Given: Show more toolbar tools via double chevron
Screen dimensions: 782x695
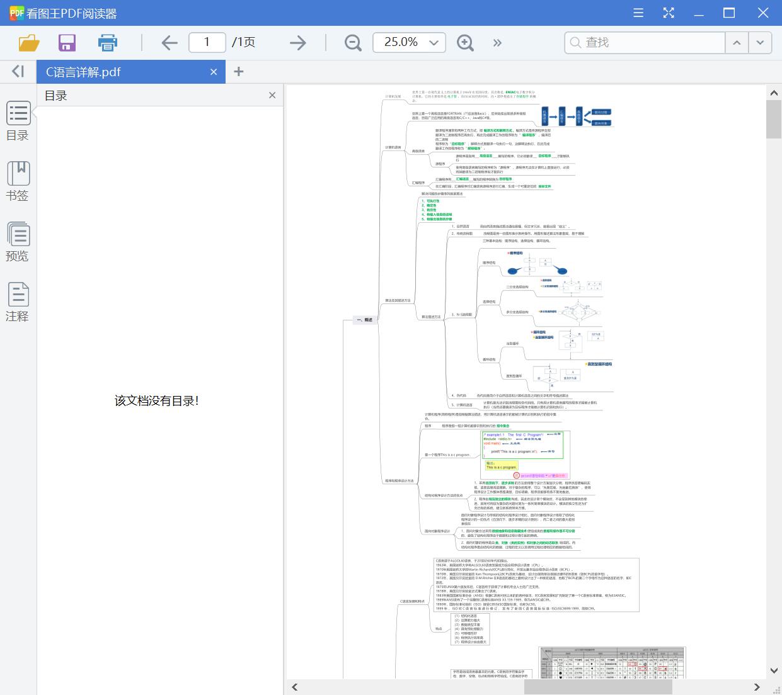Looking at the screenshot, I should [497, 42].
